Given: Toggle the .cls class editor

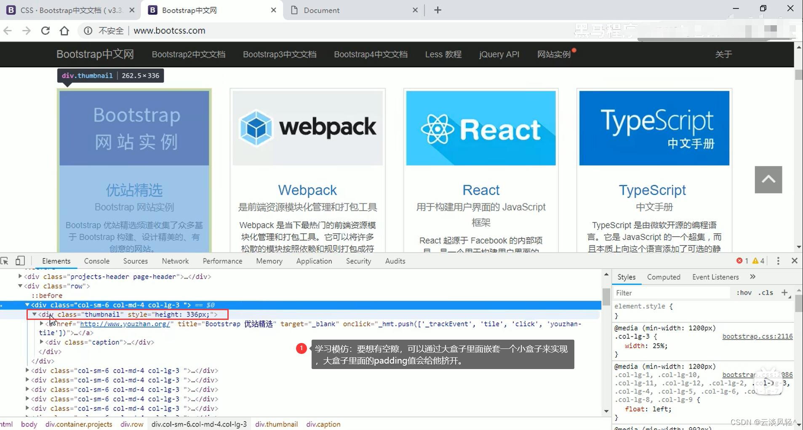Looking at the screenshot, I should click(x=766, y=293).
